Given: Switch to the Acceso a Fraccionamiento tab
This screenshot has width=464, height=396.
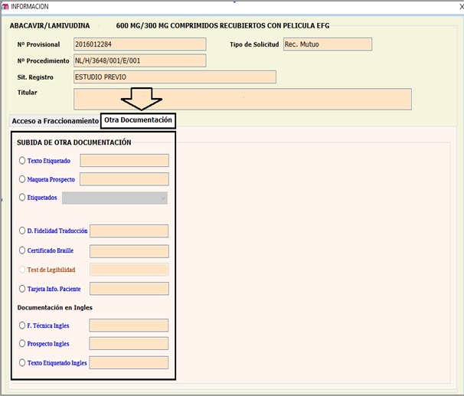Looking at the screenshot, I should point(55,121).
